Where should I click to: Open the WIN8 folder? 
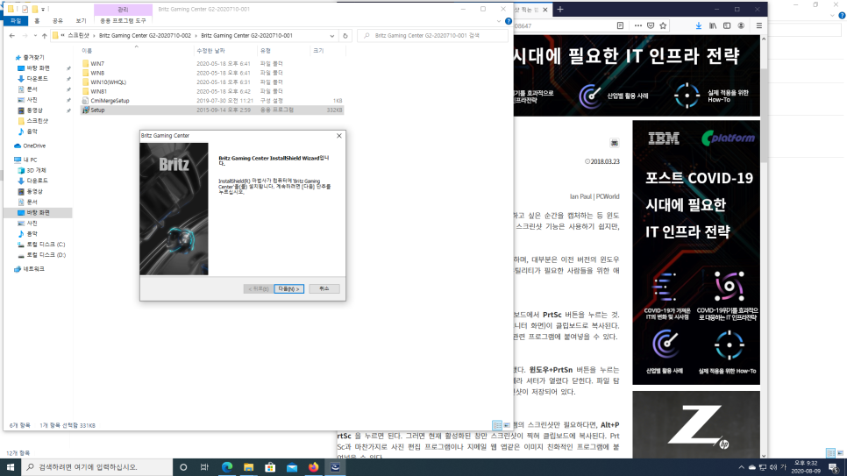[x=97, y=73]
